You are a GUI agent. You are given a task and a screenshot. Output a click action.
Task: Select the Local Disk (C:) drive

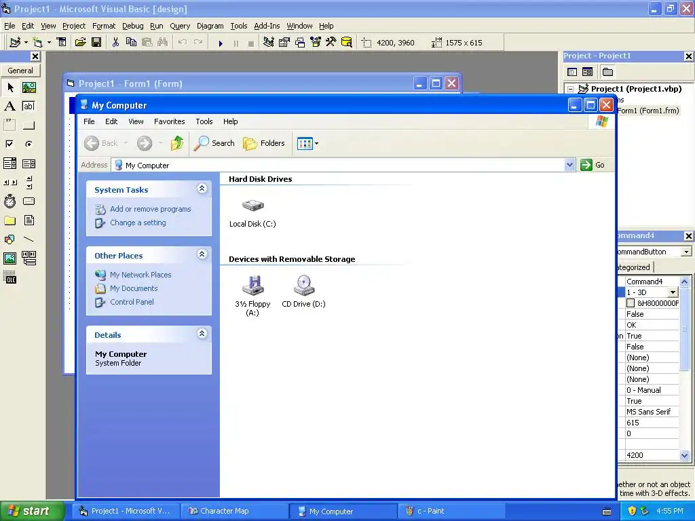(252, 212)
